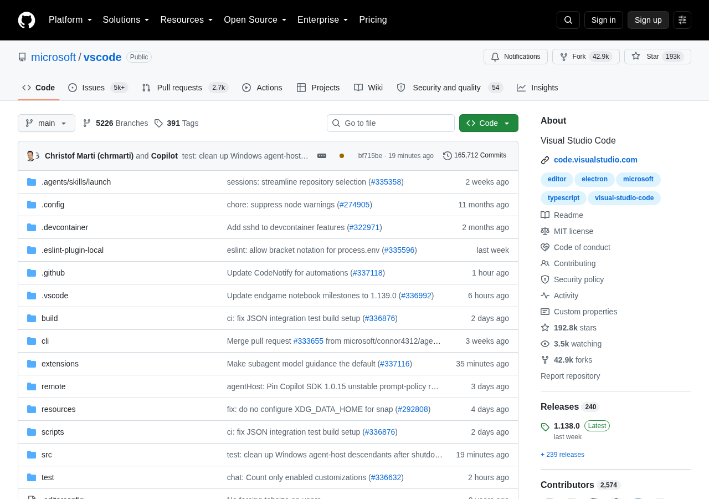Open the Enterprise dropdown
The image size is (709, 499).
click(x=323, y=20)
